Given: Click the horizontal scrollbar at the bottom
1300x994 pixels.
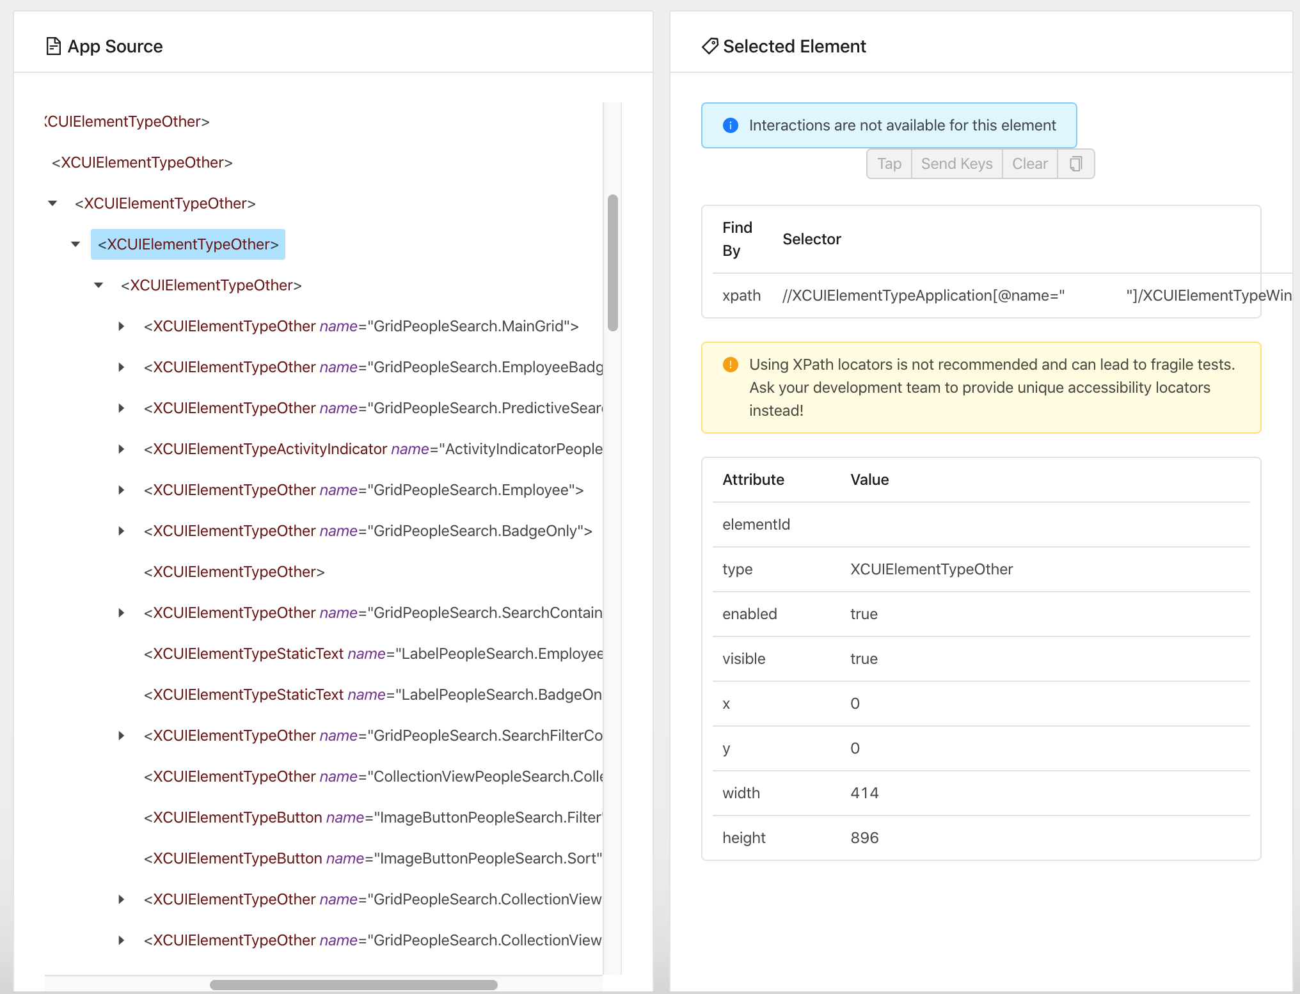Looking at the screenshot, I should 353,984.
